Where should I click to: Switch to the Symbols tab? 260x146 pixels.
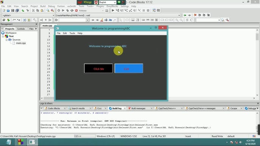click(x=21, y=29)
